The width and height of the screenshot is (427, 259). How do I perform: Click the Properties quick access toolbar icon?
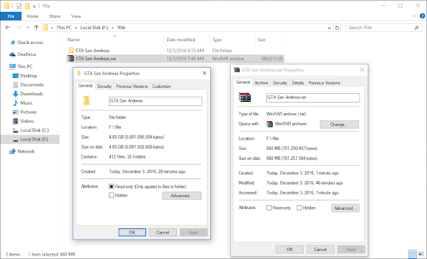(x=19, y=6)
